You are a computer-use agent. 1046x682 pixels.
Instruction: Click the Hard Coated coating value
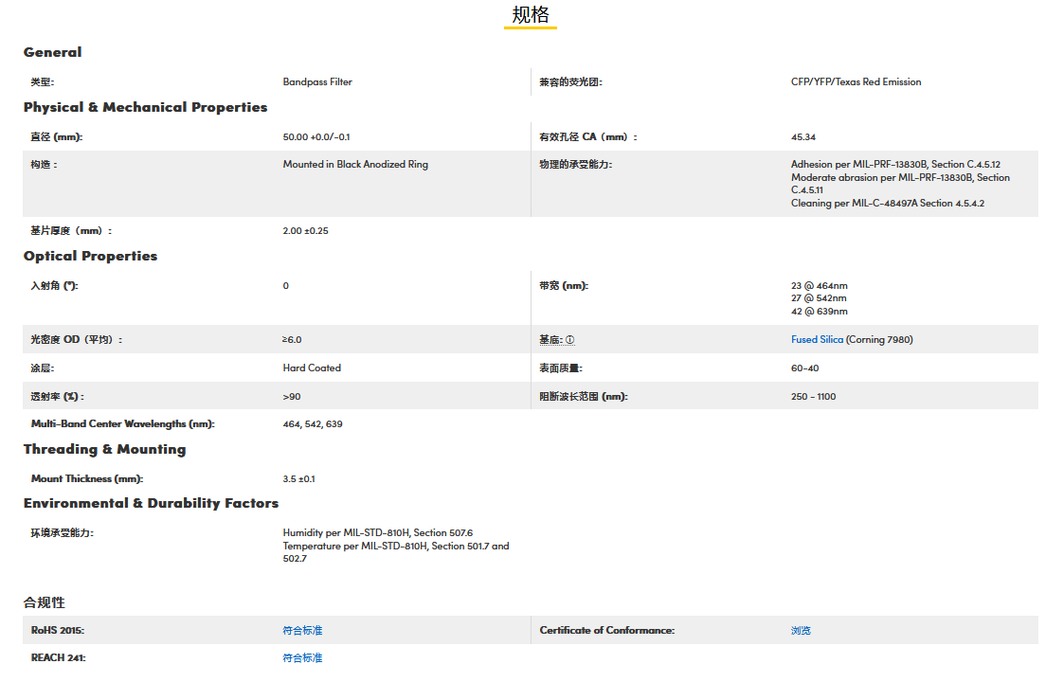pyautogui.click(x=312, y=368)
